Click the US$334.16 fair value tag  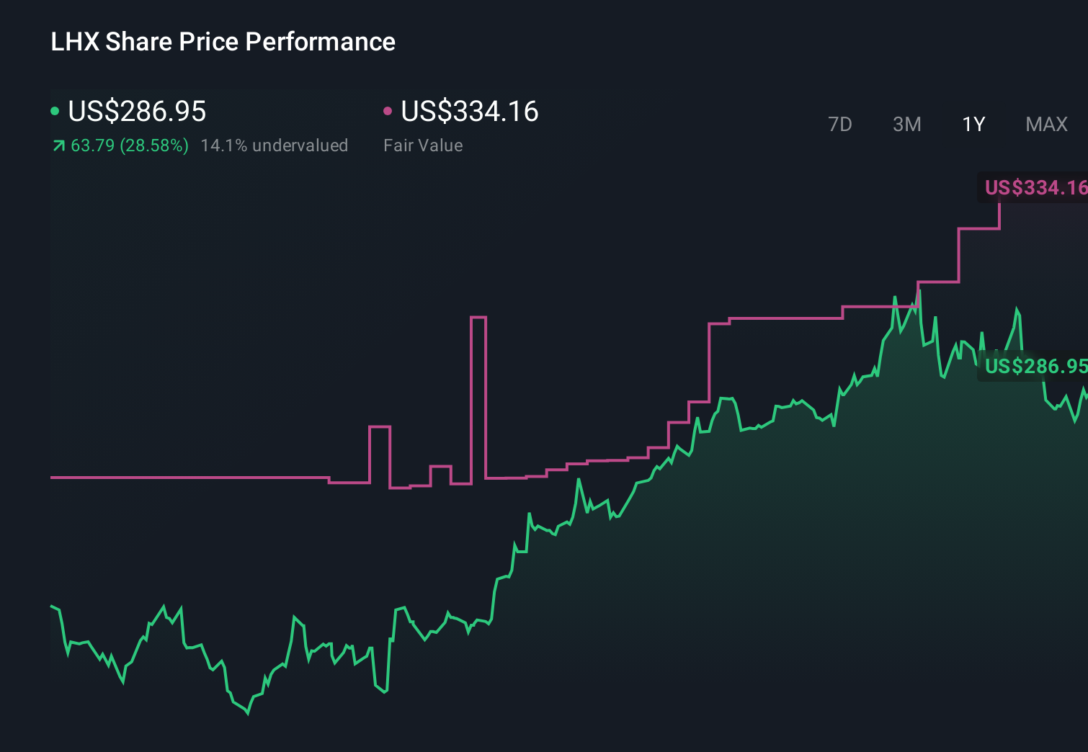1035,188
